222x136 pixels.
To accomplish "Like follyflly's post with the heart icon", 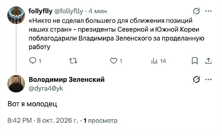I will click(113, 61).
